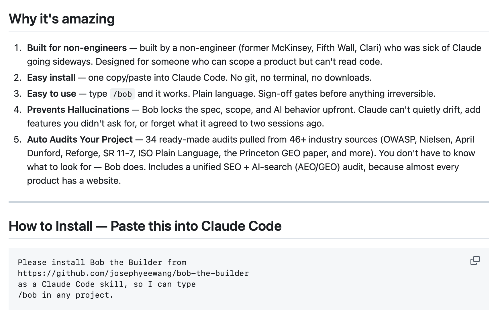Click the 'Prevents Hallucinations' bold text
The image size is (502, 320).
click(78, 110)
